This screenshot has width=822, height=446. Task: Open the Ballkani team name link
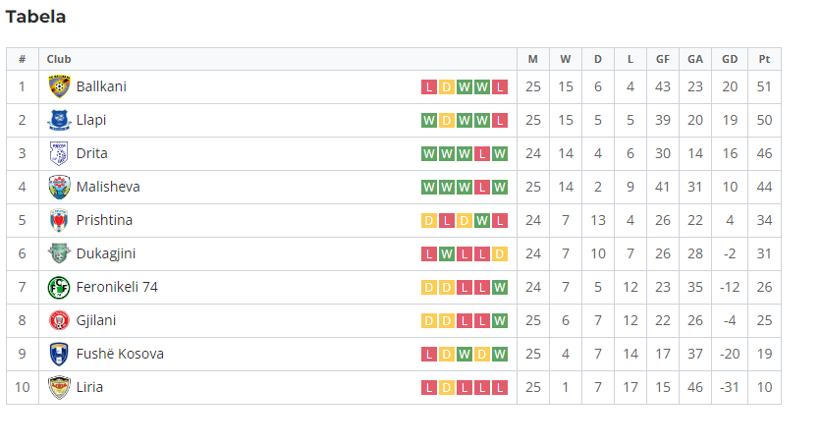tap(101, 86)
